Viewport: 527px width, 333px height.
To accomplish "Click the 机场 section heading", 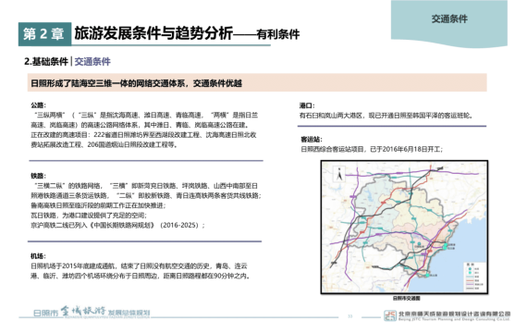I will (x=38, y=256).
